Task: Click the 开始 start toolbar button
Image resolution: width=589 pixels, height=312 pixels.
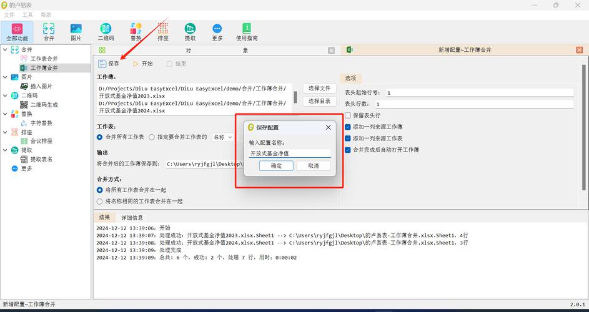Action: (143, 64)
